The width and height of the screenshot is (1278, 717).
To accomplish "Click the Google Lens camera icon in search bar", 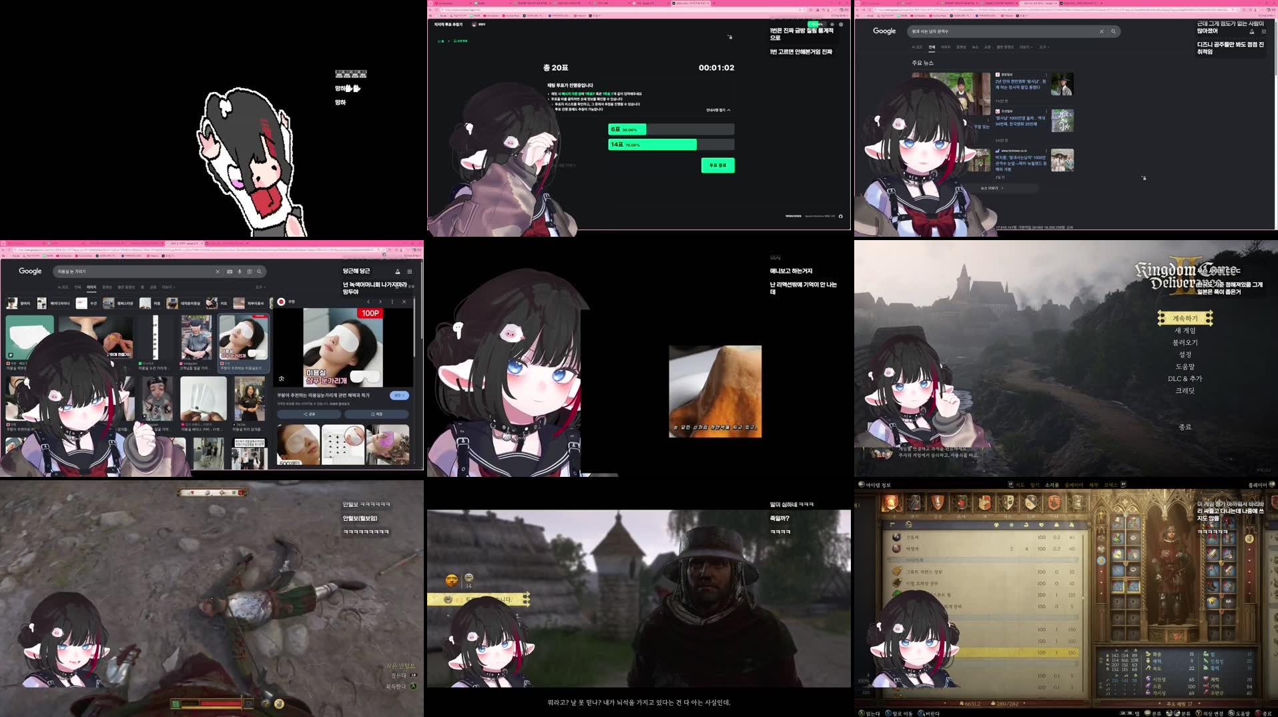I will point(248,271).
